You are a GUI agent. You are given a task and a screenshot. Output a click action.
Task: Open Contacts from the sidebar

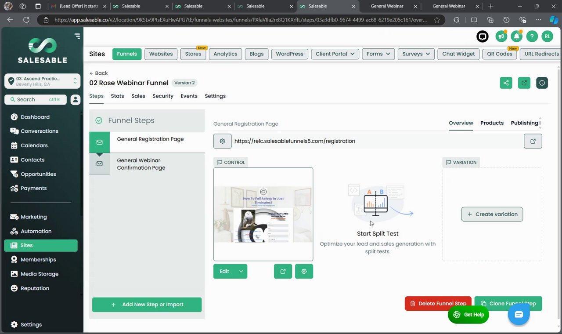(27, 160)
